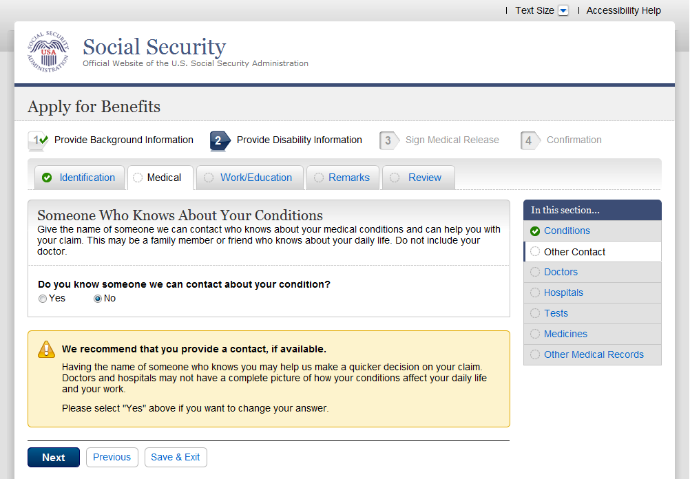
Task: Click the step 4 Confirmation badge
Action: [530, 141]
